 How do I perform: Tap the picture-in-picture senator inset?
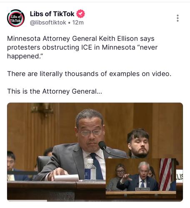141,176
